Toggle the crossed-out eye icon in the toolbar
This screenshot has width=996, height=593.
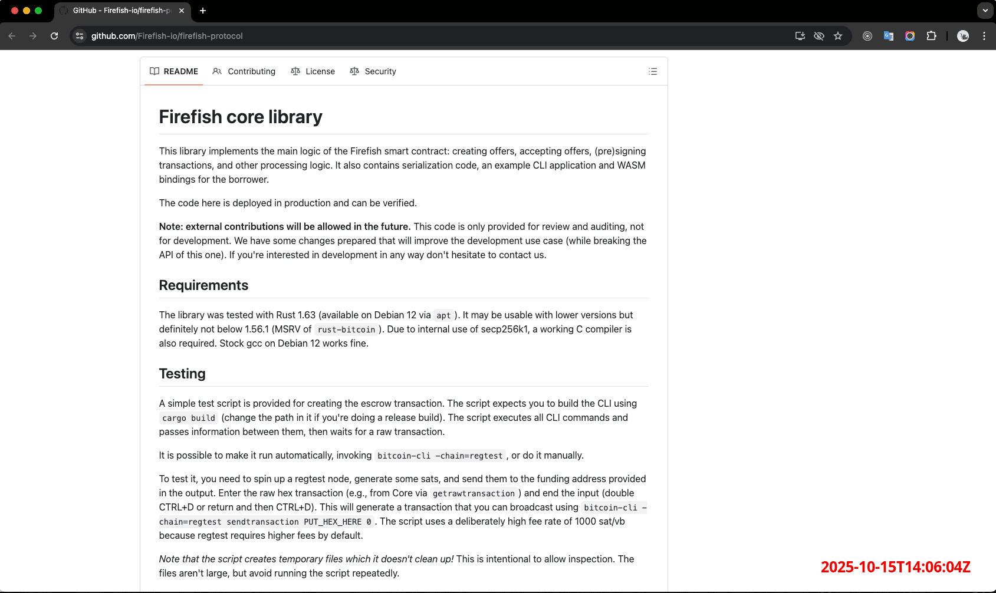pos(819,36)
